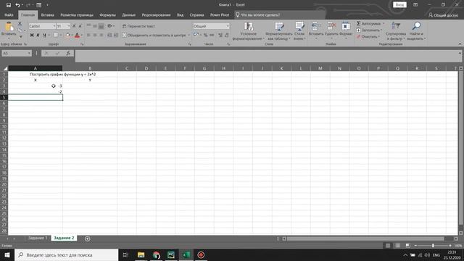Click the Increase decimal icon
The height and width of the screenshot is (261, 464).
[x=220, y=36]
